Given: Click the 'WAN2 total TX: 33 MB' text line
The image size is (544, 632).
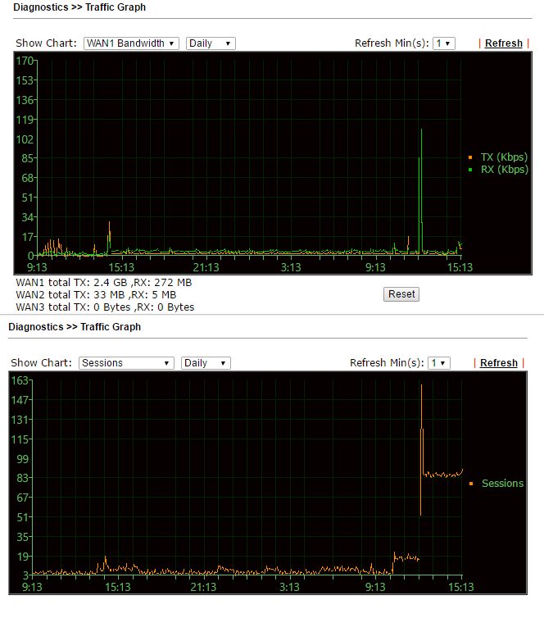Looking at the screenshot, I should 96,295.
